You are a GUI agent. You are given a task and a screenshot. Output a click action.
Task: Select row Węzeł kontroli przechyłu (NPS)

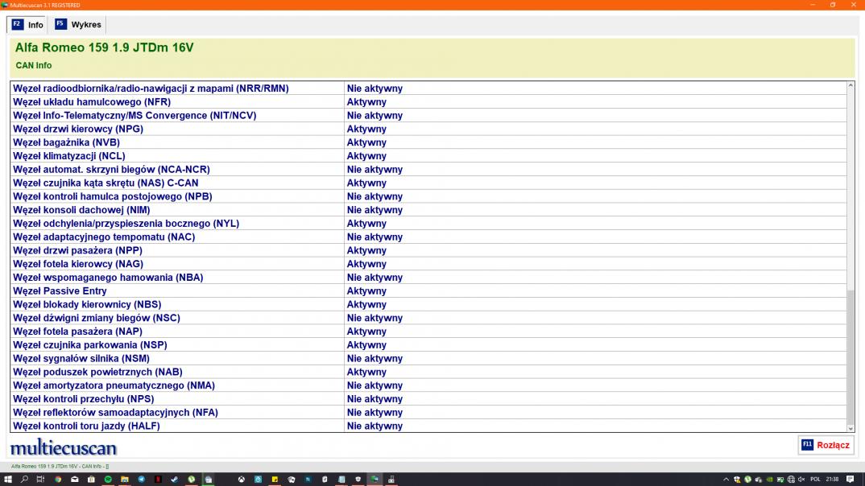click(428, 399)
